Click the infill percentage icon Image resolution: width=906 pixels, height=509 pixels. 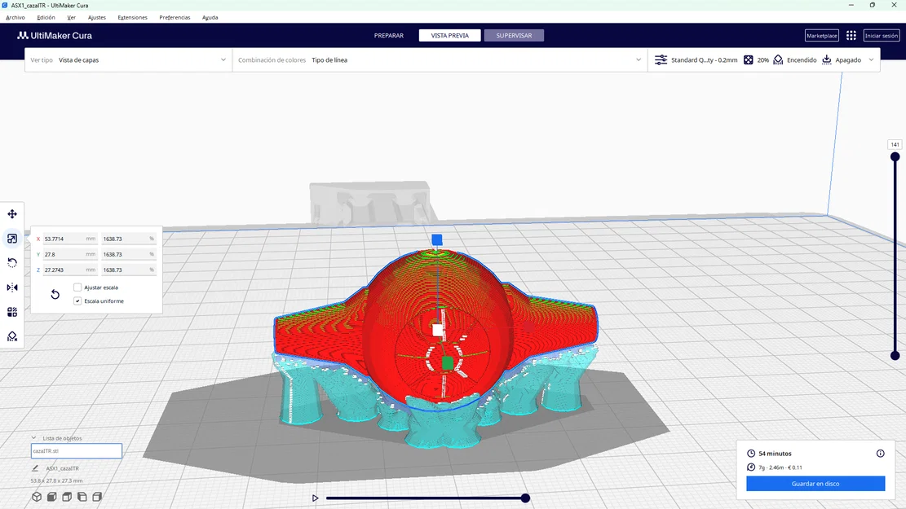click(749, 60)
